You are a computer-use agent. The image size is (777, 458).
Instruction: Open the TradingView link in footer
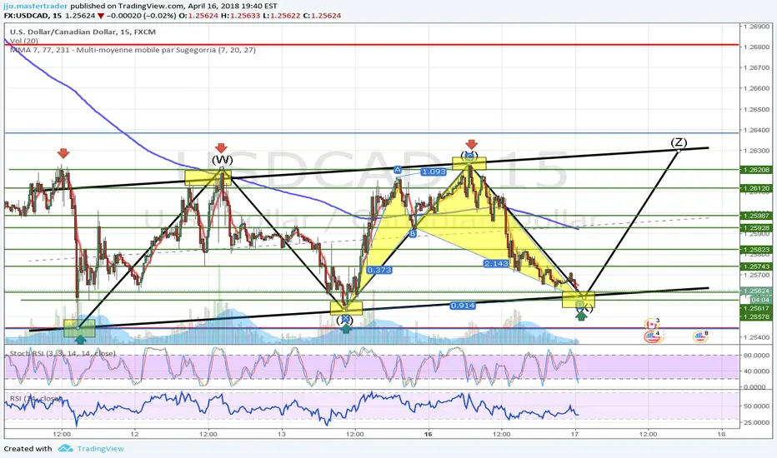[101, 449]
